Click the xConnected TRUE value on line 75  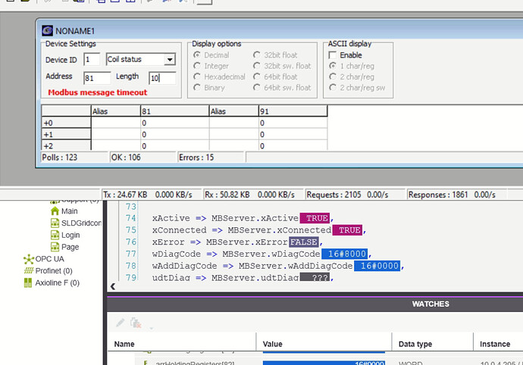click(x=347, y=230)
